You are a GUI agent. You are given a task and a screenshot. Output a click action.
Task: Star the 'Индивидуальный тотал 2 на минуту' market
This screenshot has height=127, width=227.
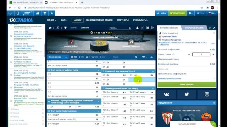tap(104, 89)
